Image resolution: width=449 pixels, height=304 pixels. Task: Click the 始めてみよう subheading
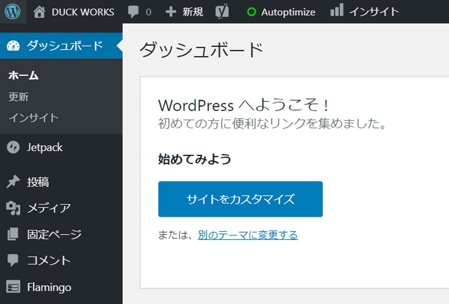coord(195,159)
